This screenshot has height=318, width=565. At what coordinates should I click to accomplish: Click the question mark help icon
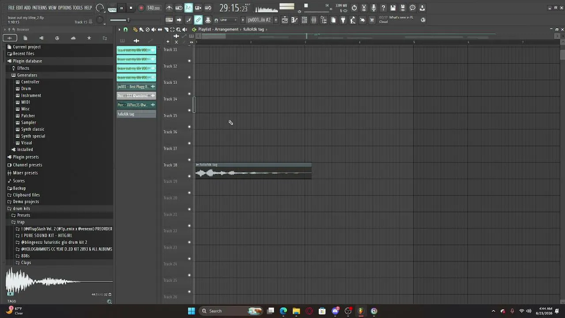pos(383,8)
